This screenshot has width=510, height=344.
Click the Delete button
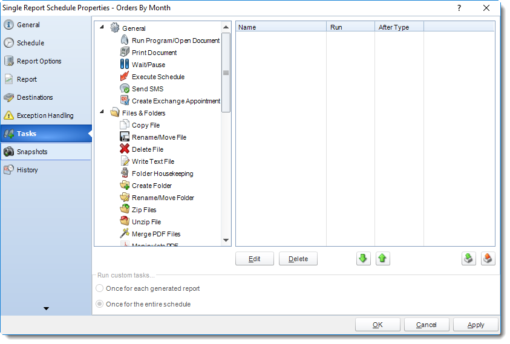[x=298, y=259]
